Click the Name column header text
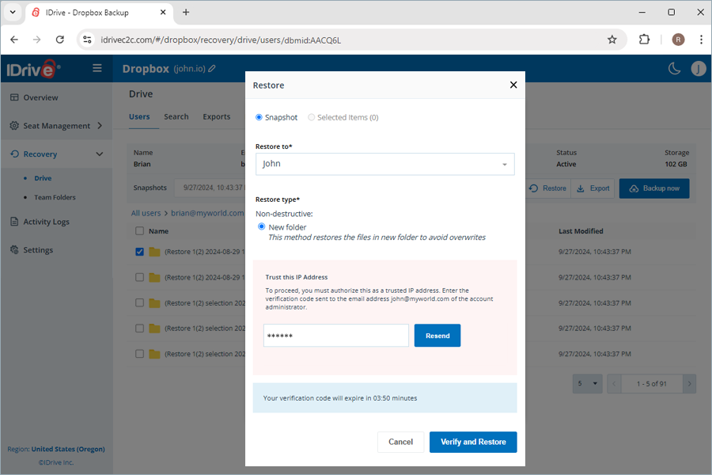This screenshot has height=475, width=712. click(x=158, y=231)
